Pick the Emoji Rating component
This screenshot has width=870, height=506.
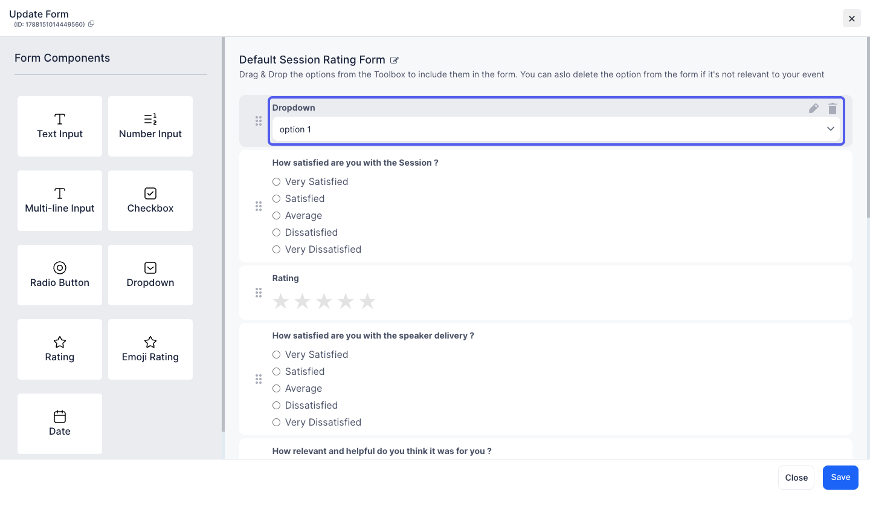150,349
